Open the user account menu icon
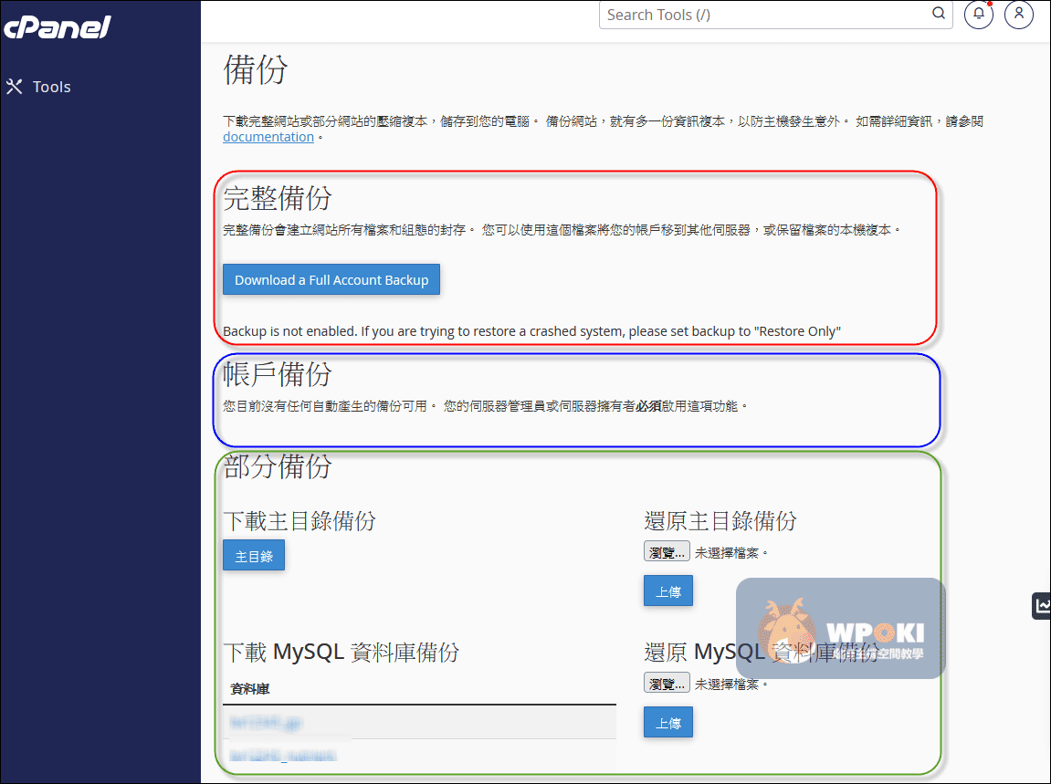Image resolution: width=1051 pixels, height=784 pixels. 1018,15
